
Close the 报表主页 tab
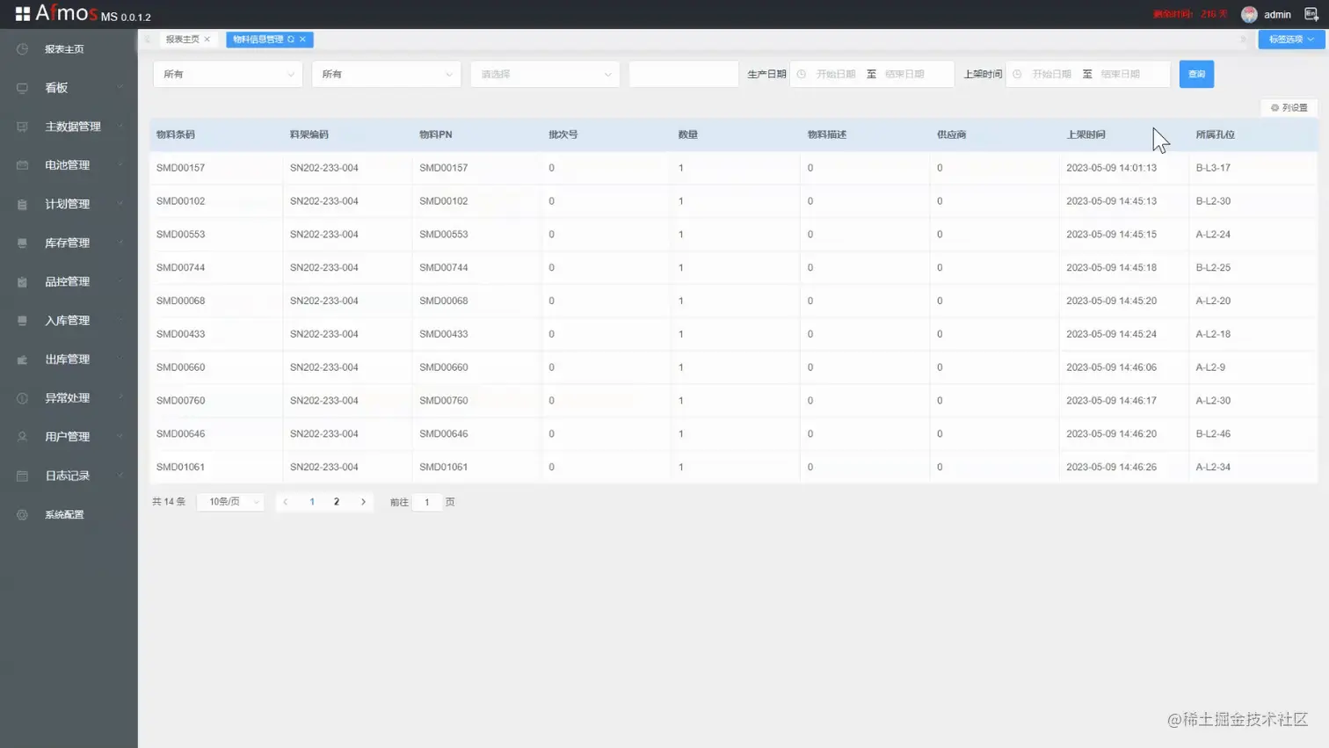(x=207, y=40)
